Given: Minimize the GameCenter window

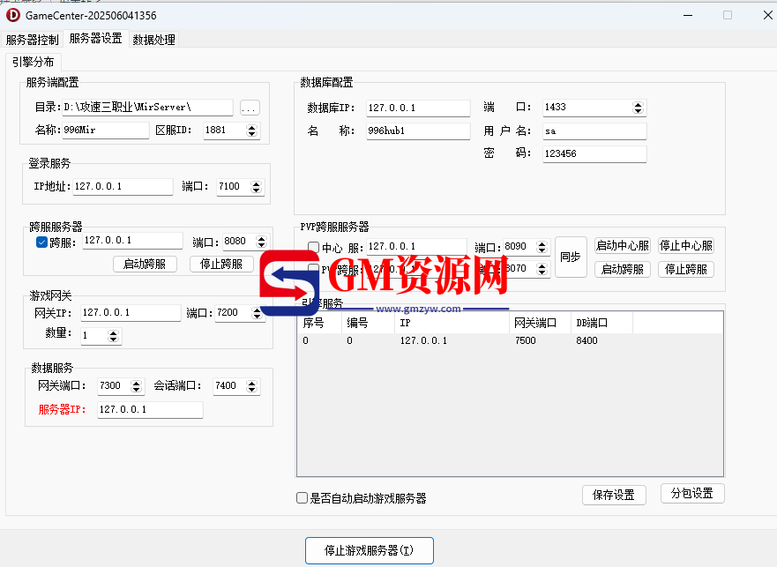Looking at the screenshot, I should pos(688,15).
